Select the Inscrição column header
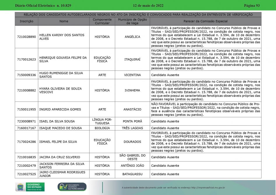The height and width of the screenshot is (195, 276). click(27, 21)
